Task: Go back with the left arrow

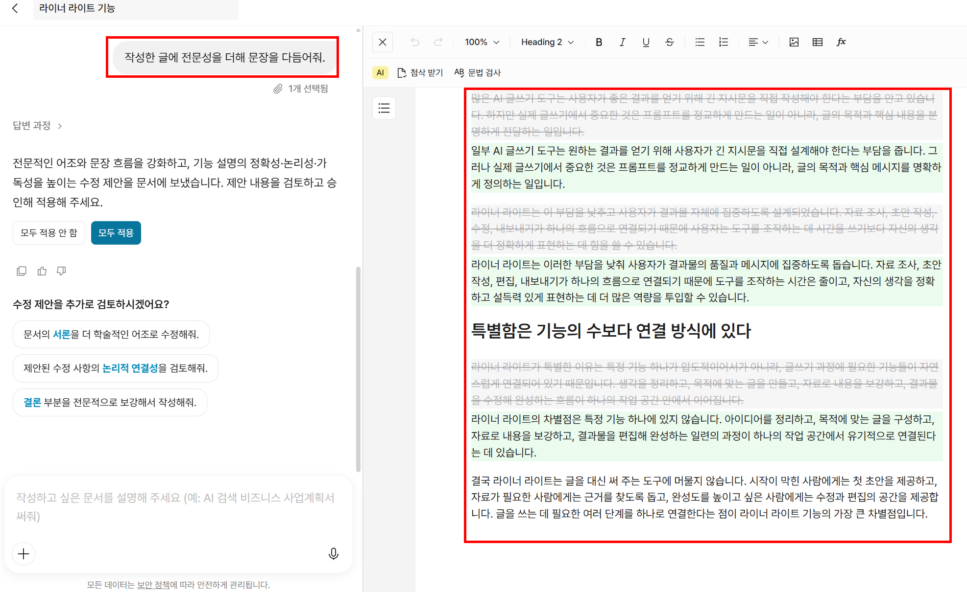Action: pyautogui.click(x=15, y=8)
